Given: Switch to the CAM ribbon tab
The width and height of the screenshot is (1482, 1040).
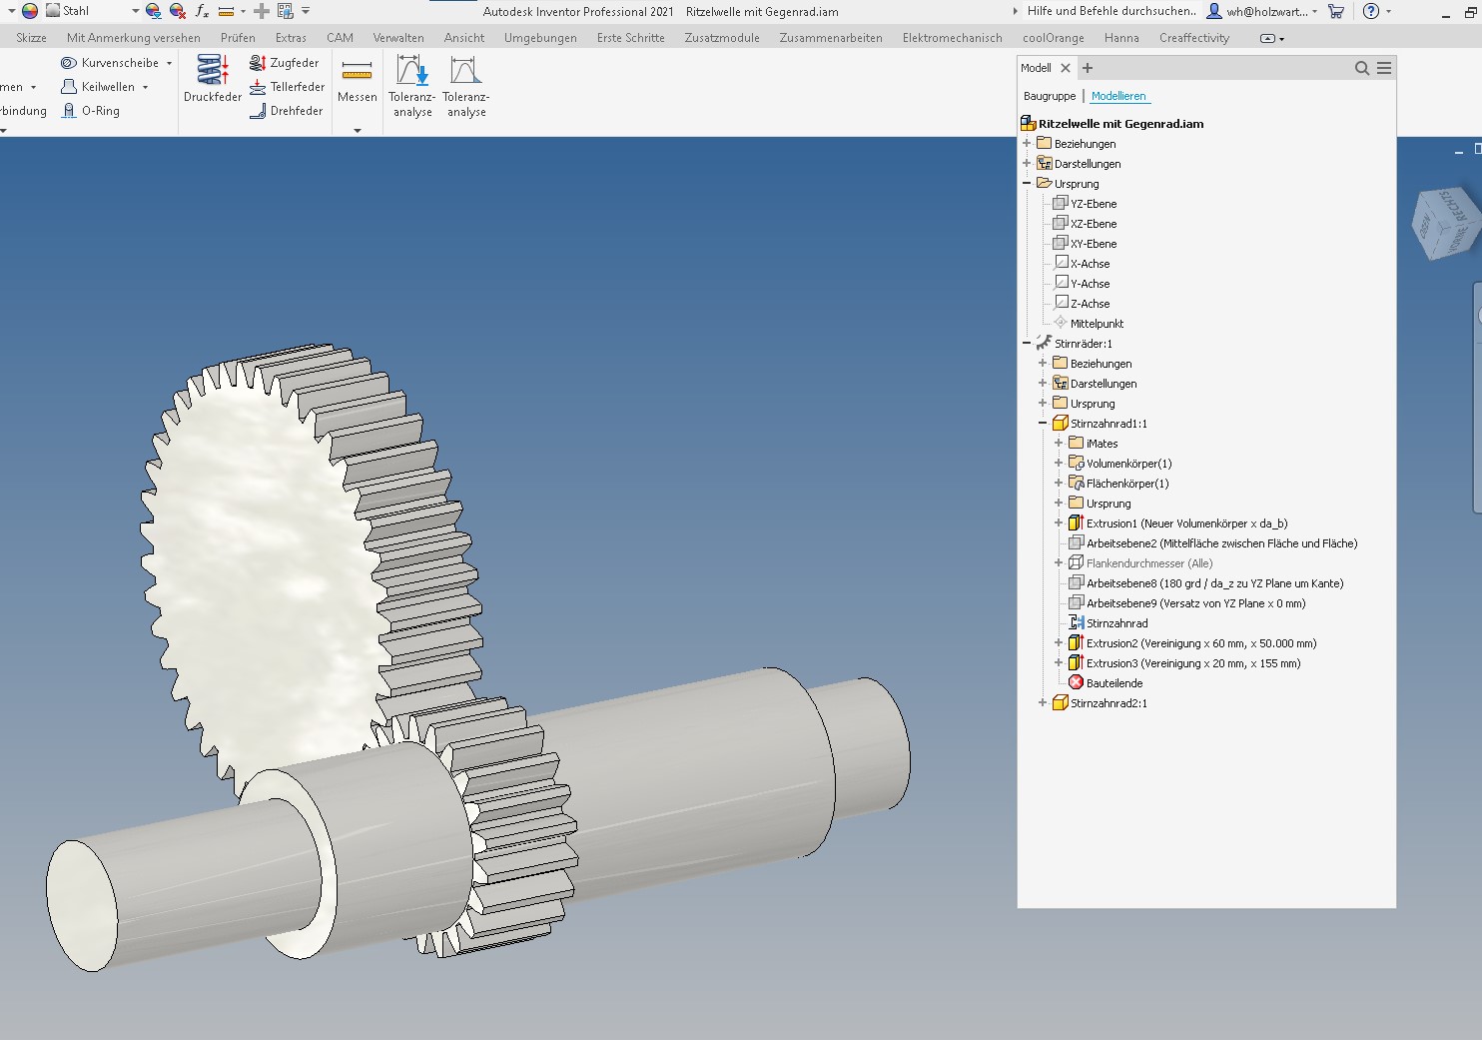Looking at the screenshot, I should click(339, 37).
